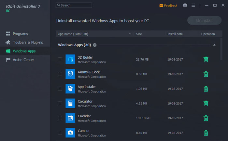Screen dimensions: 228x141
Task: Click the app list vertical scrollbar
Action: pos(221,49)
